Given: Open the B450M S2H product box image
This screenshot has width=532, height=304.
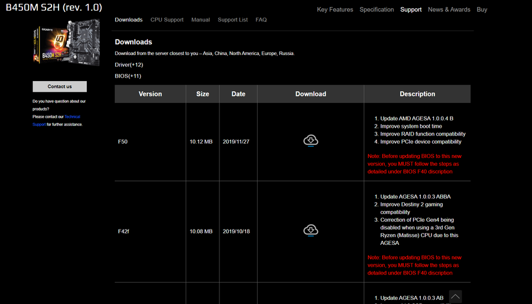Looking at the screenshot, I should click(x=66, y=43).
